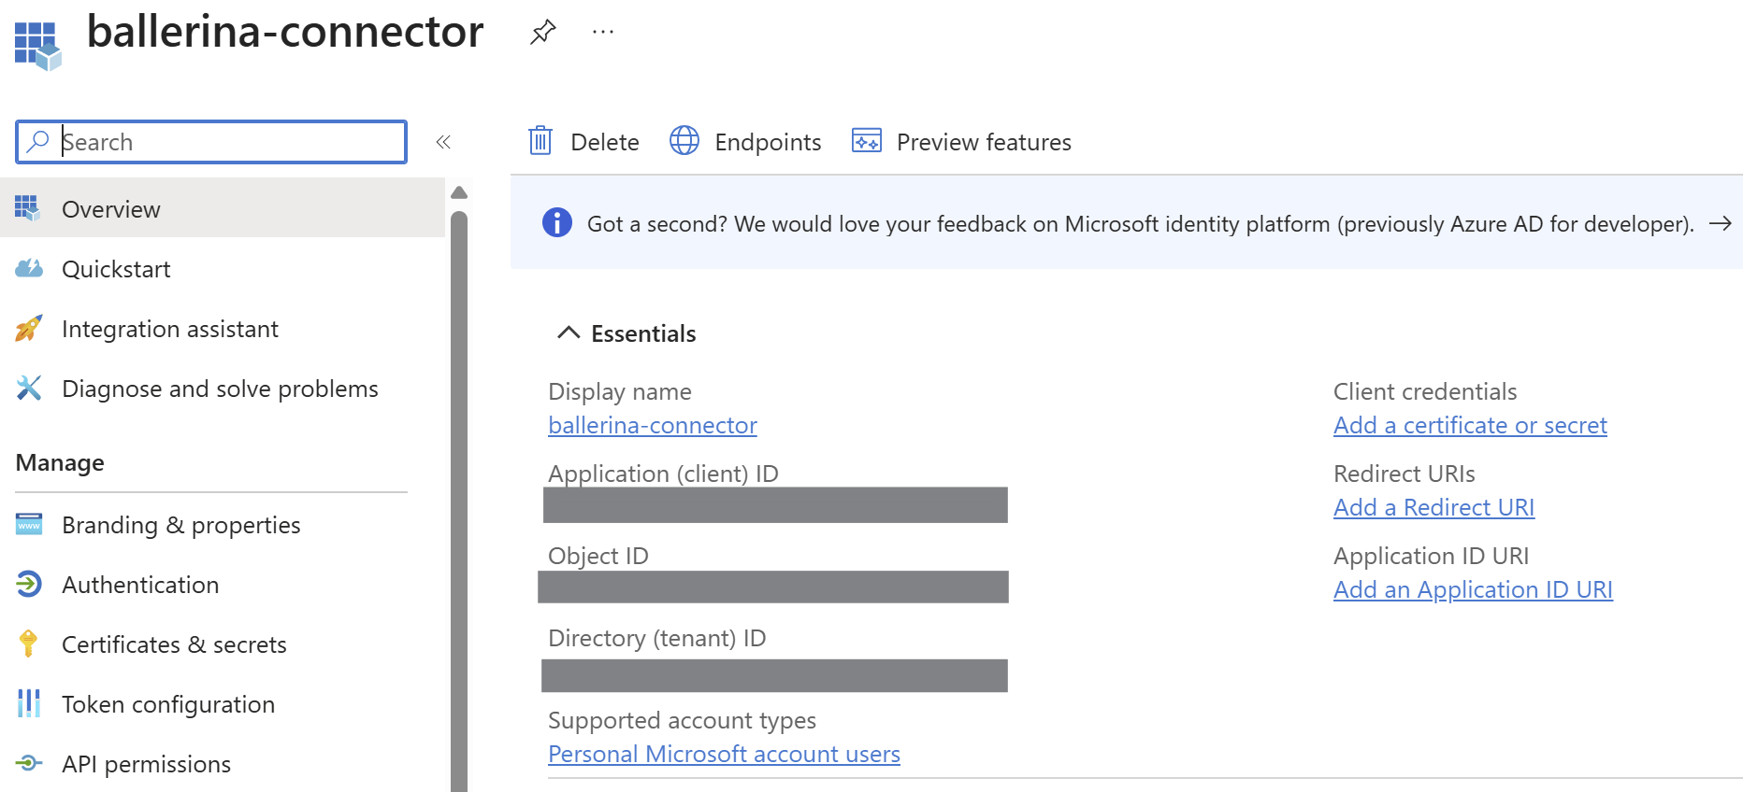Open the ballerina-connector display name link
This screenshot has width=1743, height=792.
point(653,425)
